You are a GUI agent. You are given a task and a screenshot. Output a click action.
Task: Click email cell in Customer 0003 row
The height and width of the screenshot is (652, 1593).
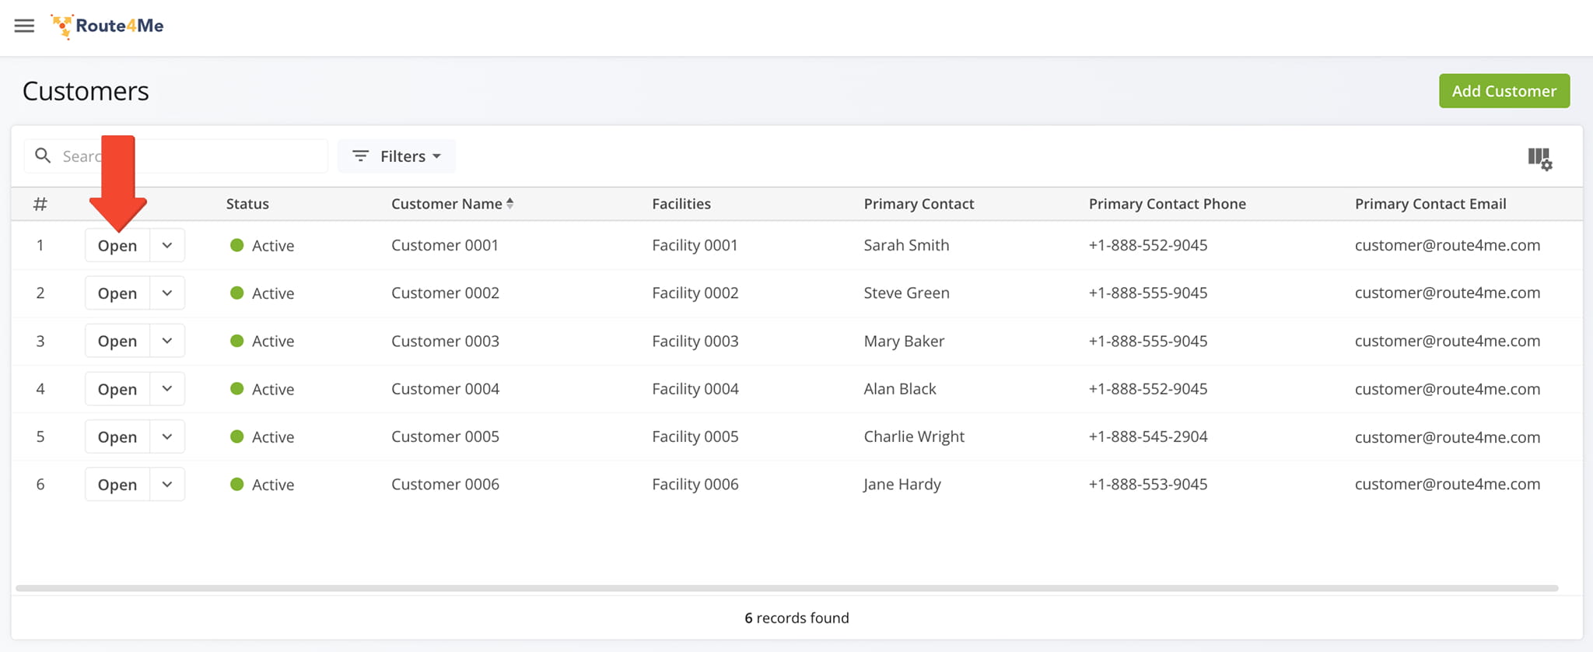(x=1447, y=341)
